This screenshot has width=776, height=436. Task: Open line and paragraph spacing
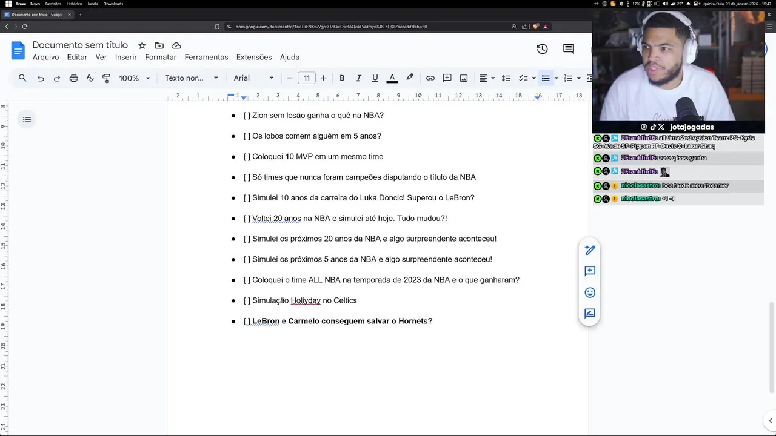[506, 78]
